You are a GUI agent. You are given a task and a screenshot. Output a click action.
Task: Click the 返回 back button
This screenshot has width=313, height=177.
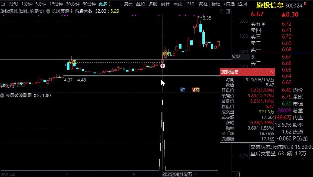click(242, 4)
